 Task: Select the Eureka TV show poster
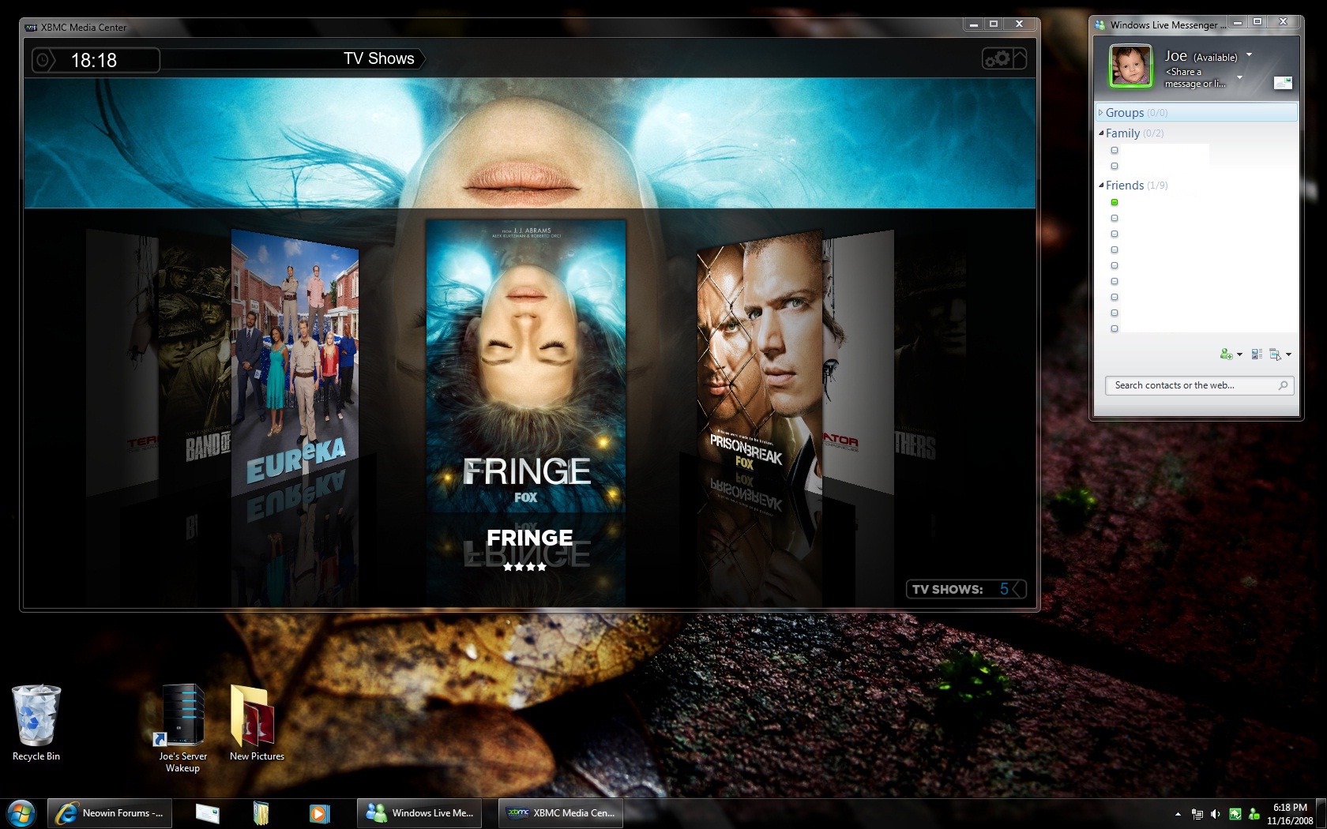tap(294, 362)
